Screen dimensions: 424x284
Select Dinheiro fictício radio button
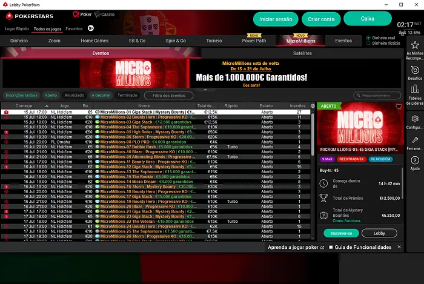point(368,43)
